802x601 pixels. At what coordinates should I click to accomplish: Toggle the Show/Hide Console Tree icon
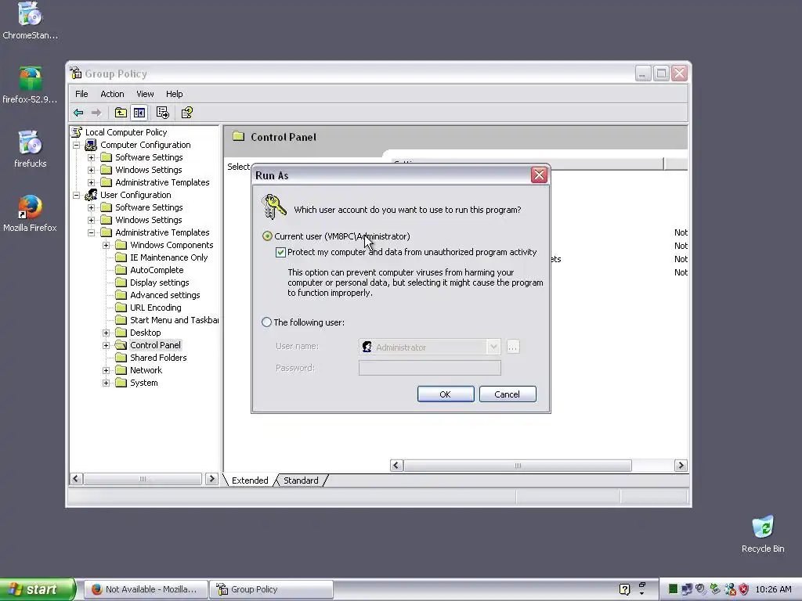point(139,113)
